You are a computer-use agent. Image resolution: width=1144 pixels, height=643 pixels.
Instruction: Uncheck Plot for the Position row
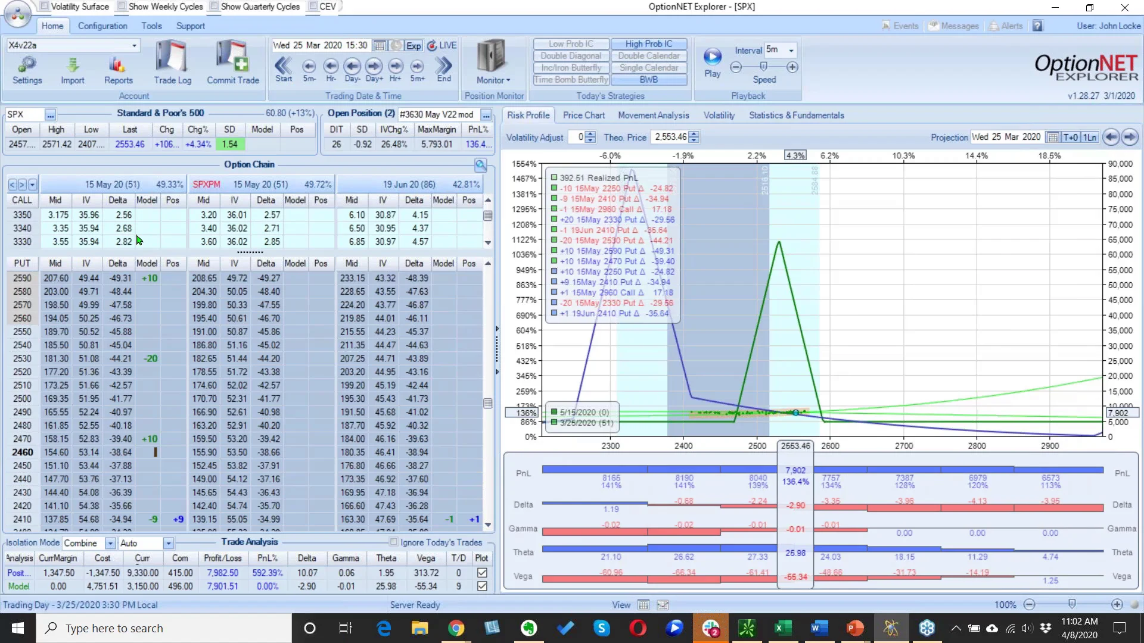pyautogui.click(x=482, y=573)
